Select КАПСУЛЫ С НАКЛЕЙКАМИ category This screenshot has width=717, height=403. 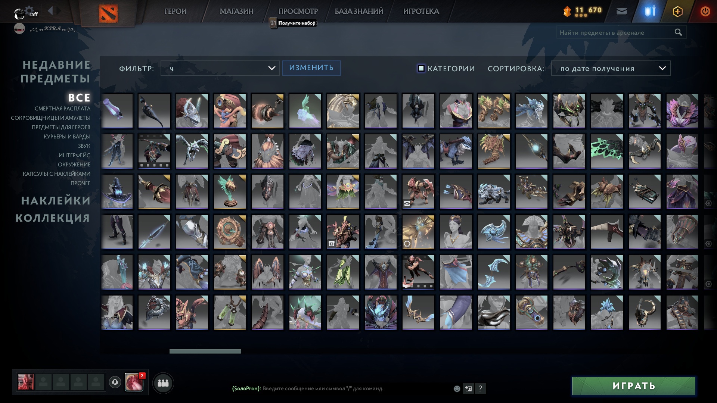coord(56,174)
